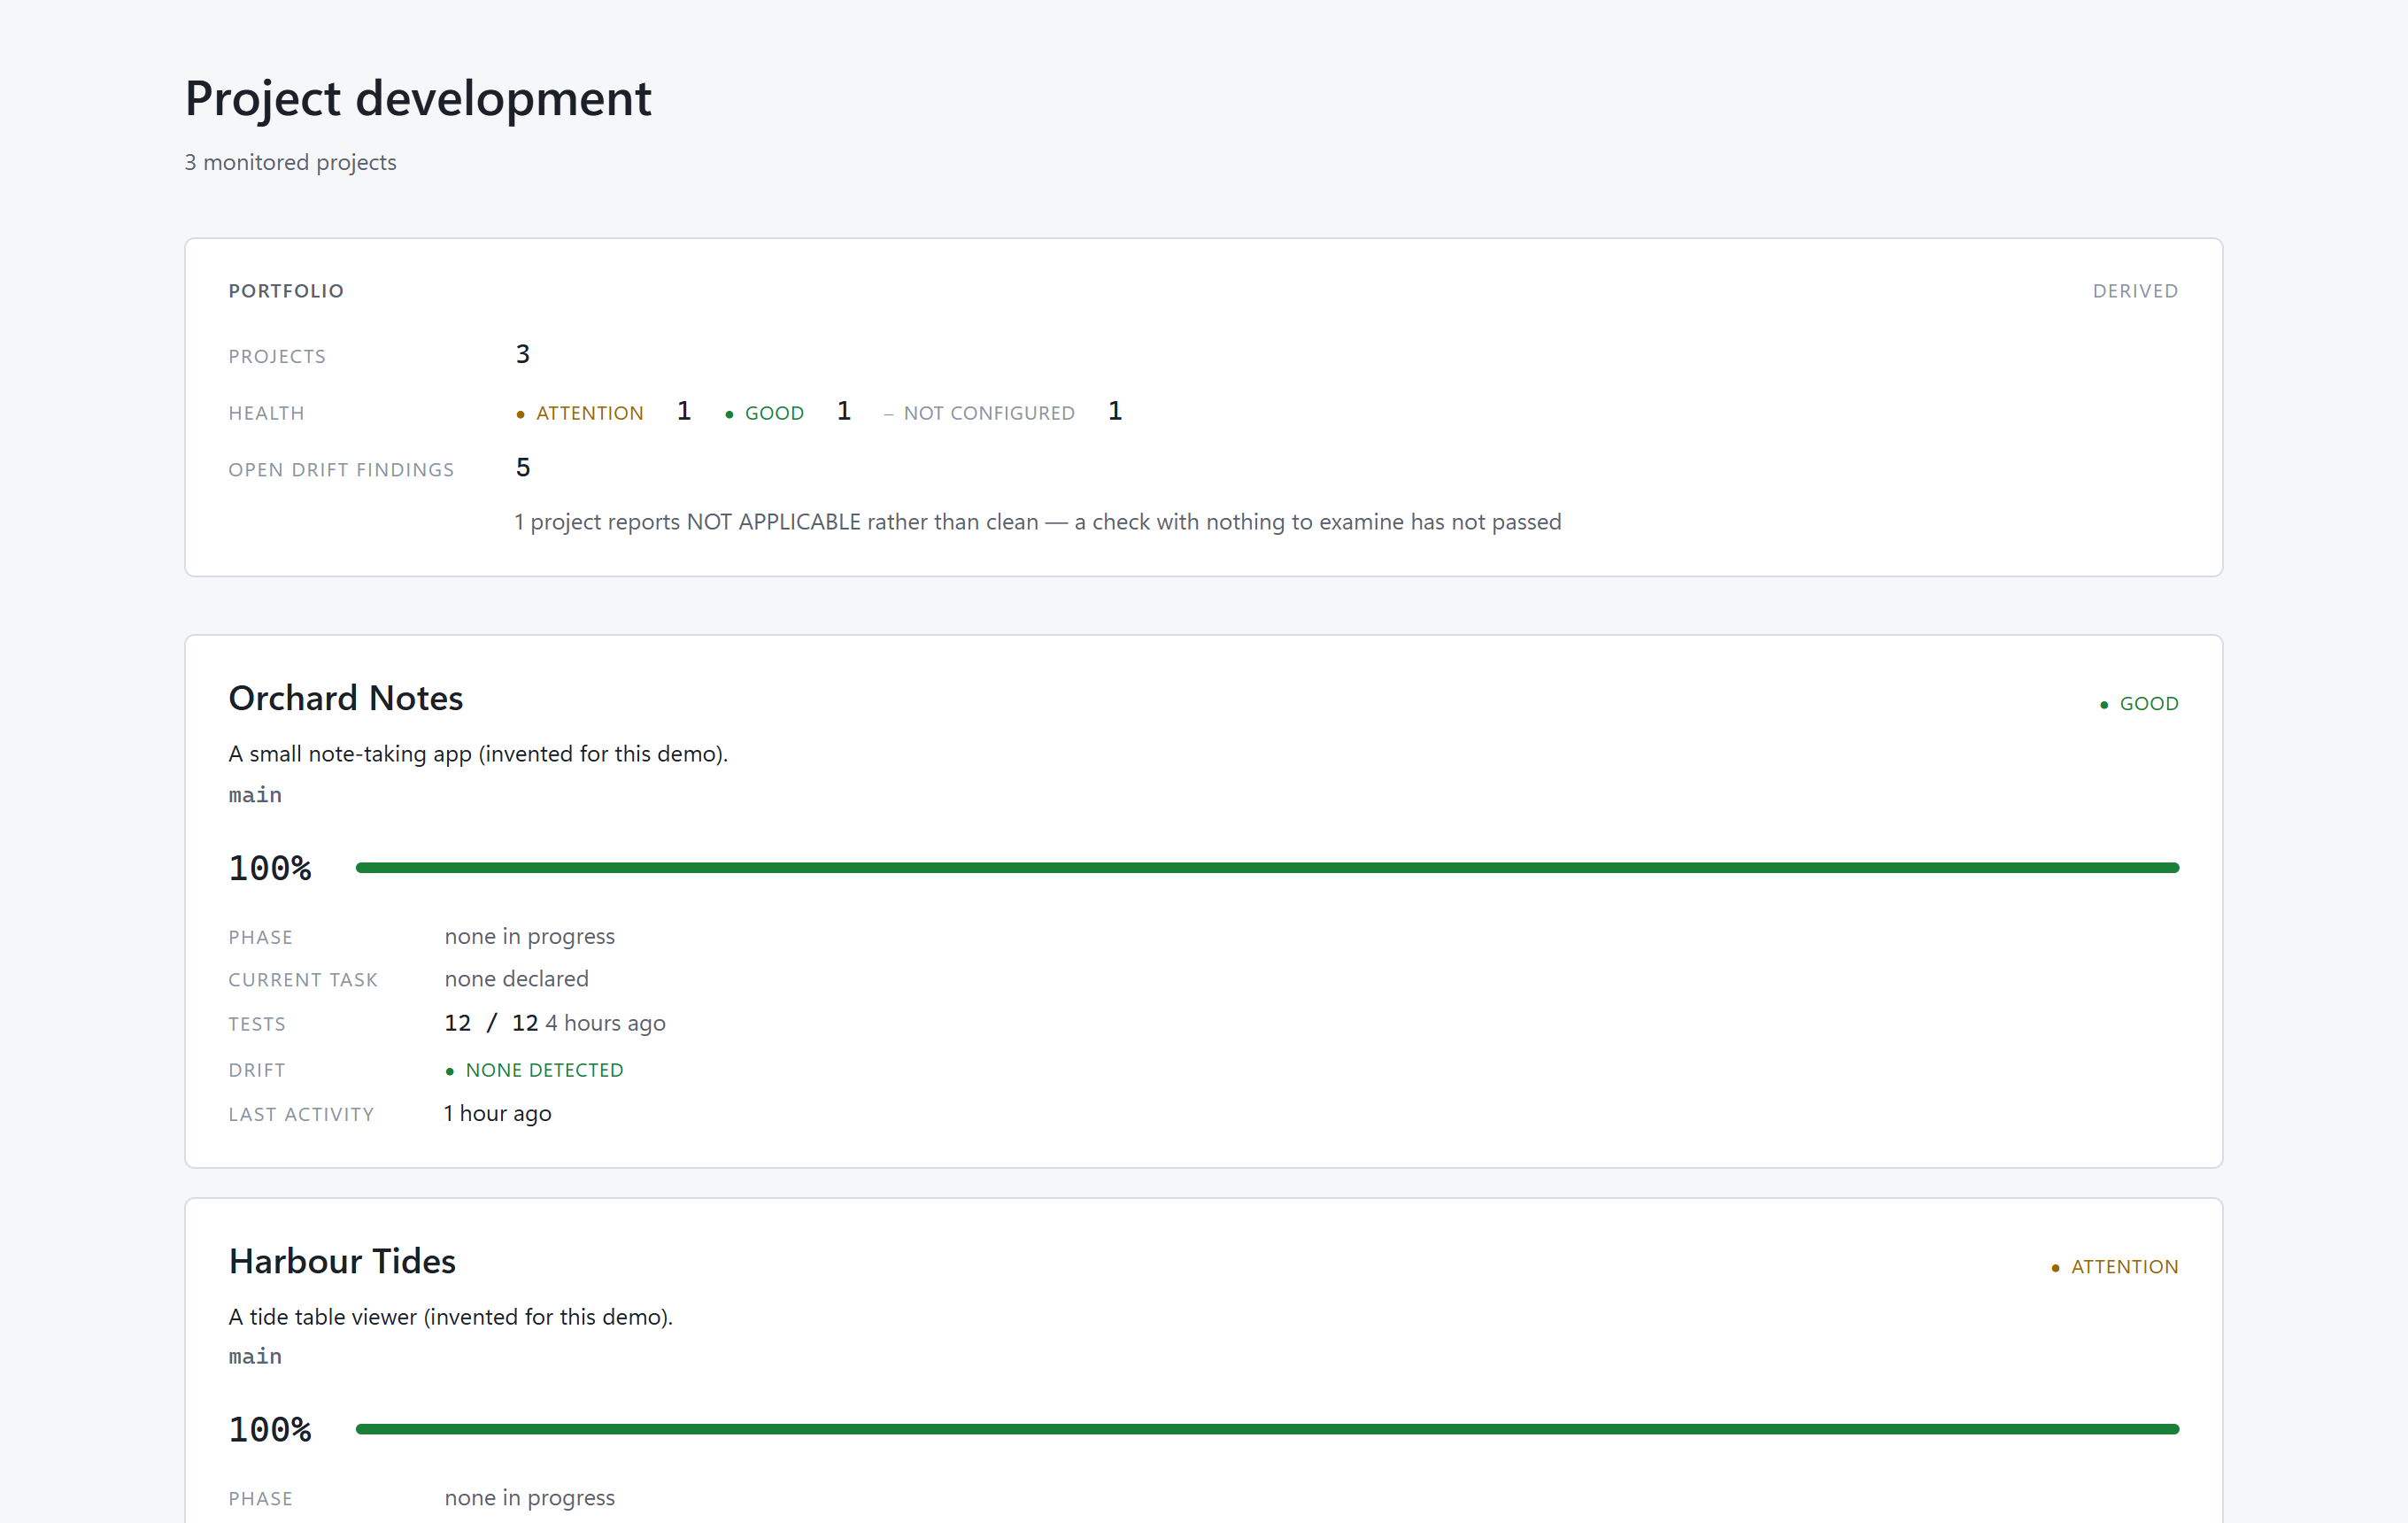Click the Orchard Notes 100% progress bar
The width and height of the screenshot is (2408, 1523).
[1267, 868]
